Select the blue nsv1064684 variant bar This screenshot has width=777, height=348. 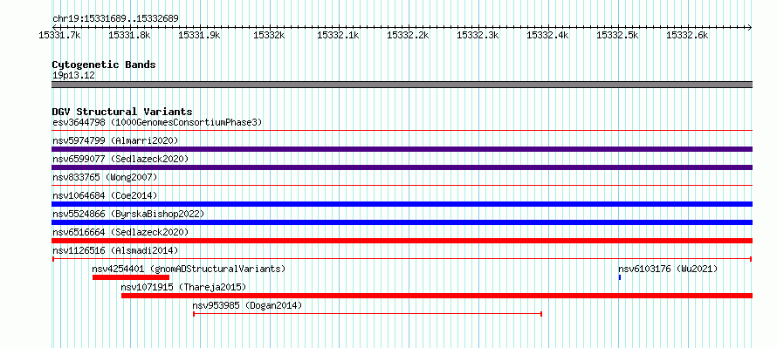(402, 204)
